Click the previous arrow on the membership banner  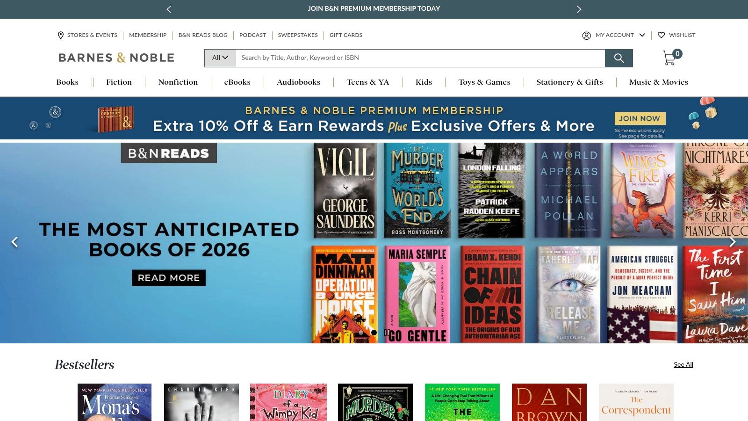[x=169, y=9]
